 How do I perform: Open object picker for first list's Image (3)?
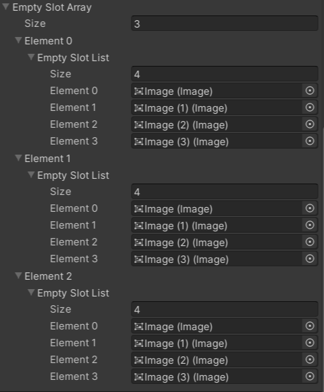[x=310, y=141]
